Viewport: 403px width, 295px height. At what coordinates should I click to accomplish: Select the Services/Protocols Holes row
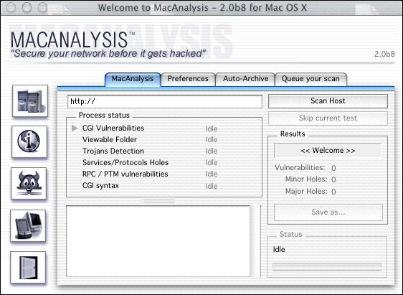pos(150,162)
